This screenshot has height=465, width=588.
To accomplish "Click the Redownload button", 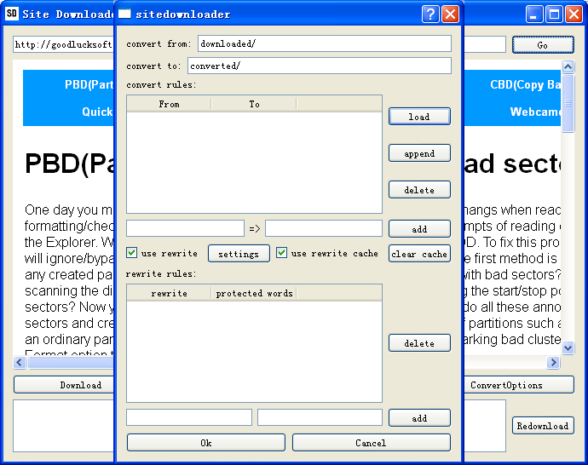I will tap(543, 426).
